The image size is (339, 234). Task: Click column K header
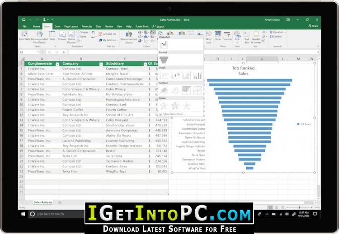point(262,59)
